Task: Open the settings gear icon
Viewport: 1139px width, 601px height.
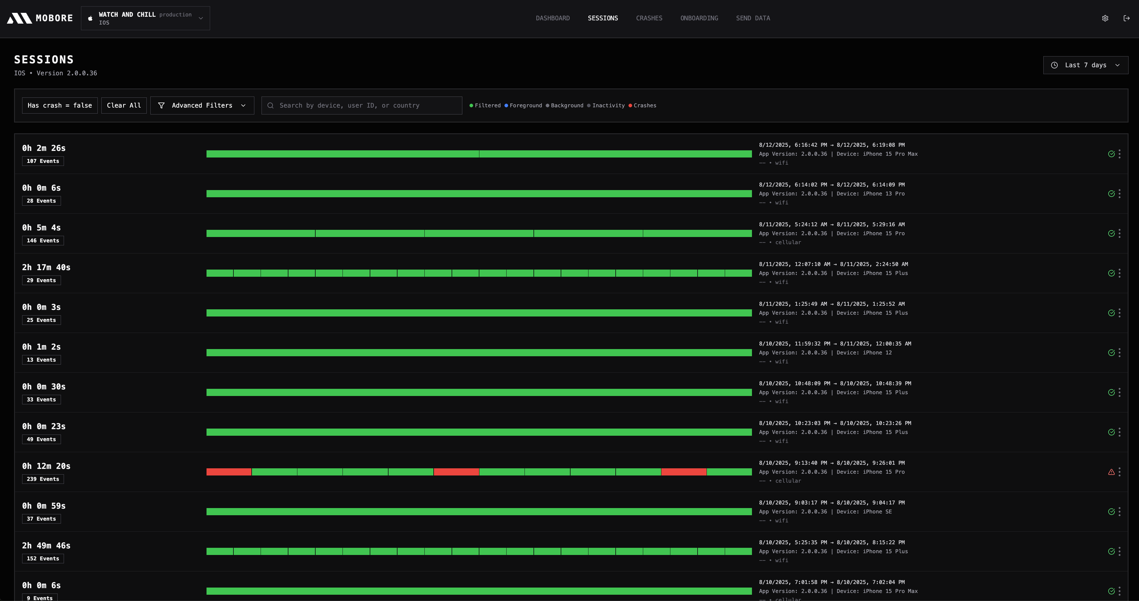Action: point(1105,18)
